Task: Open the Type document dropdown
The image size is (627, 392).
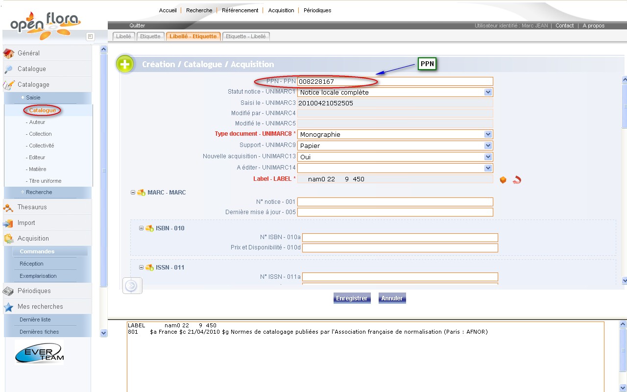Action: click(487, 134)
